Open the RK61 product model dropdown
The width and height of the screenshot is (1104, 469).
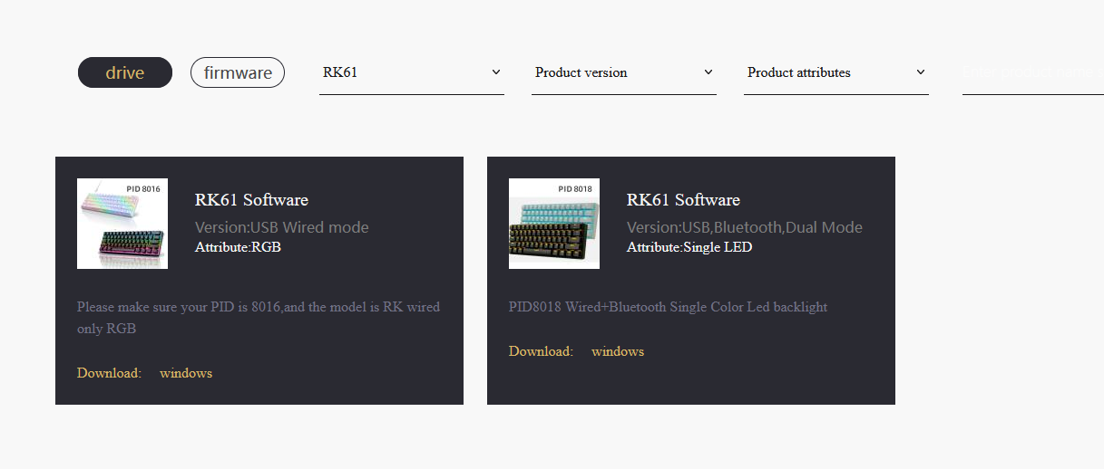coord(412,72)
